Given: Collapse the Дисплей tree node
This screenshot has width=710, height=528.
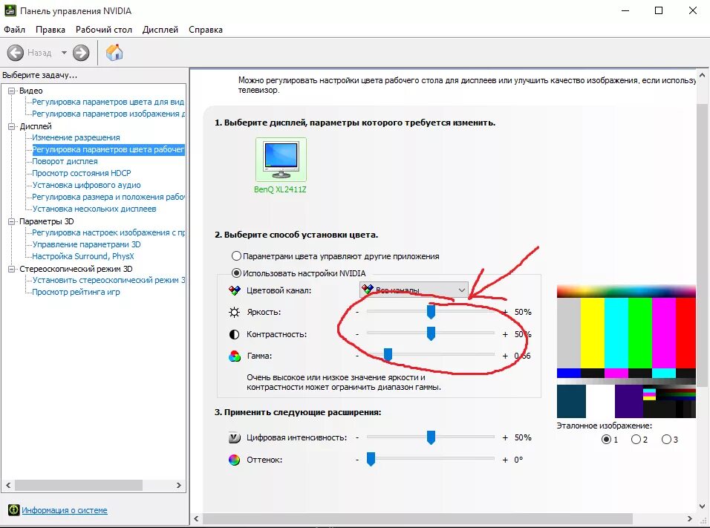Looking at the screenshot, I should coord(12,126).
